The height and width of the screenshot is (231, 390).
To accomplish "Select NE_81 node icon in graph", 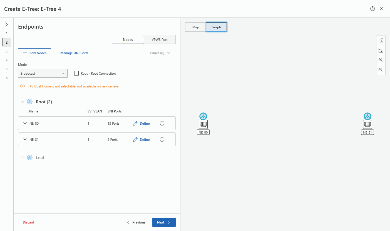I will 367,124.
